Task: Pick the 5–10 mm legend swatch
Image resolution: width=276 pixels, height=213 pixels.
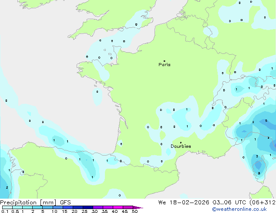Action: click(47, 207)
